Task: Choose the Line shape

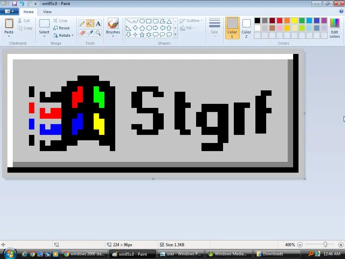Action: click(128, 21)
